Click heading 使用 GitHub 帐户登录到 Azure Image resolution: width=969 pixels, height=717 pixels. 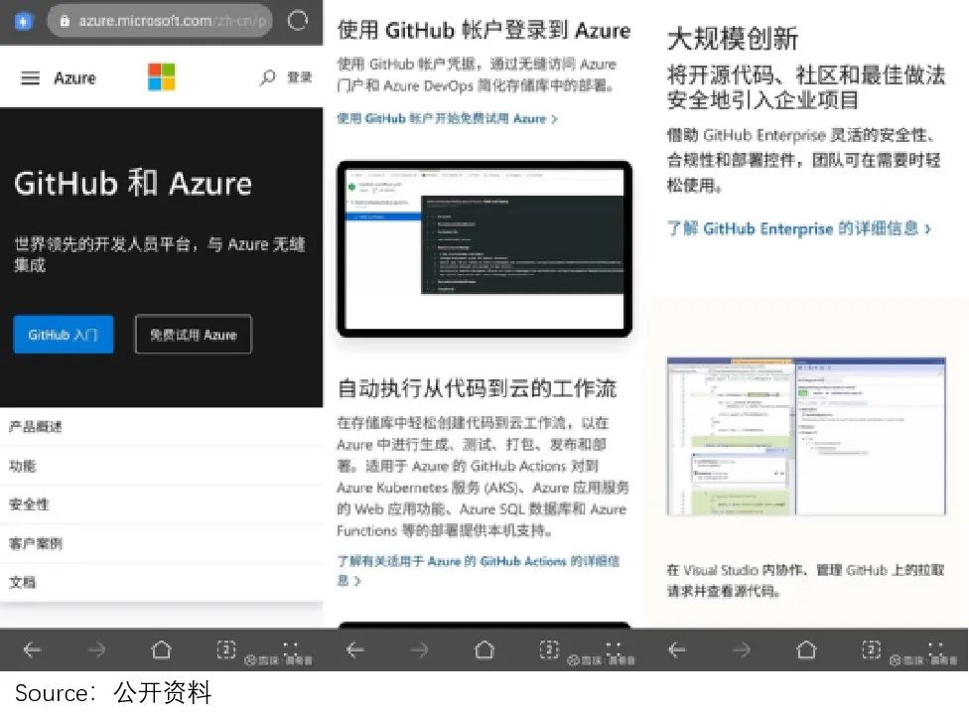point(484,30)
